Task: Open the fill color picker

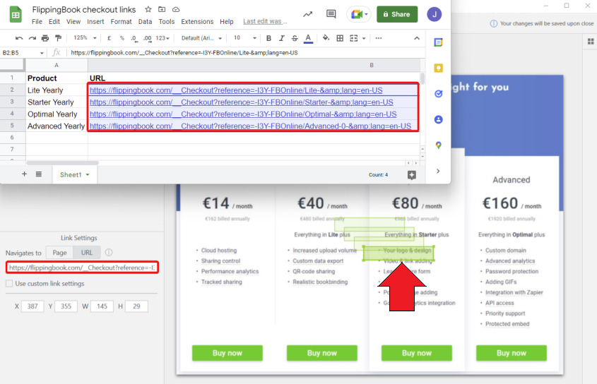Action: (x=326, y=38)
